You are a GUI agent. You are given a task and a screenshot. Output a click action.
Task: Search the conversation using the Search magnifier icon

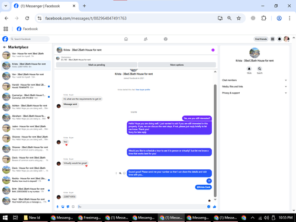tap(259, 69)
